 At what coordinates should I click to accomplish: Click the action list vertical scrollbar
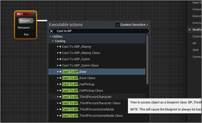[x=147, y=60]
